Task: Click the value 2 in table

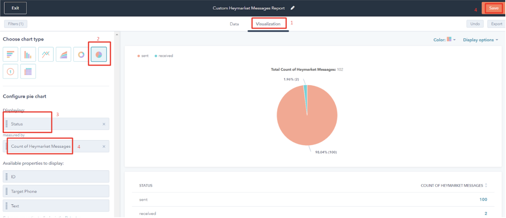Action: pyautogui.click(x=486, y=213)
